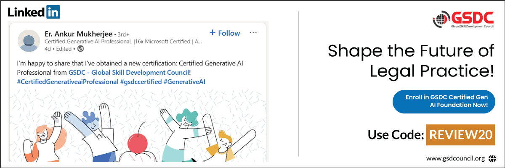Click the Certified Generative AI Professional headline

124,42
